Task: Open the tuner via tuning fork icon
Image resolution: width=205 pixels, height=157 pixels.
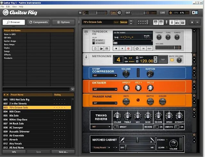Action: pyautogui.click(x=167, y=22)
